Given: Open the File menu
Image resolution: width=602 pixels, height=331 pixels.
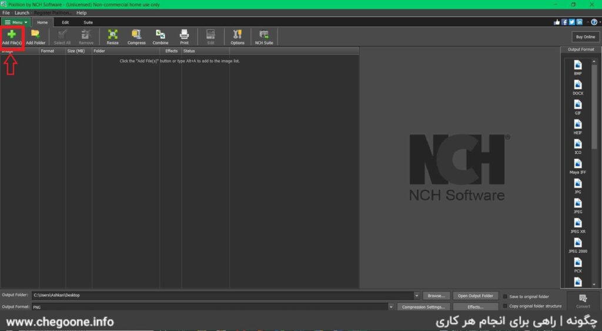Looking at the screenshot, I should pos(6,13).
